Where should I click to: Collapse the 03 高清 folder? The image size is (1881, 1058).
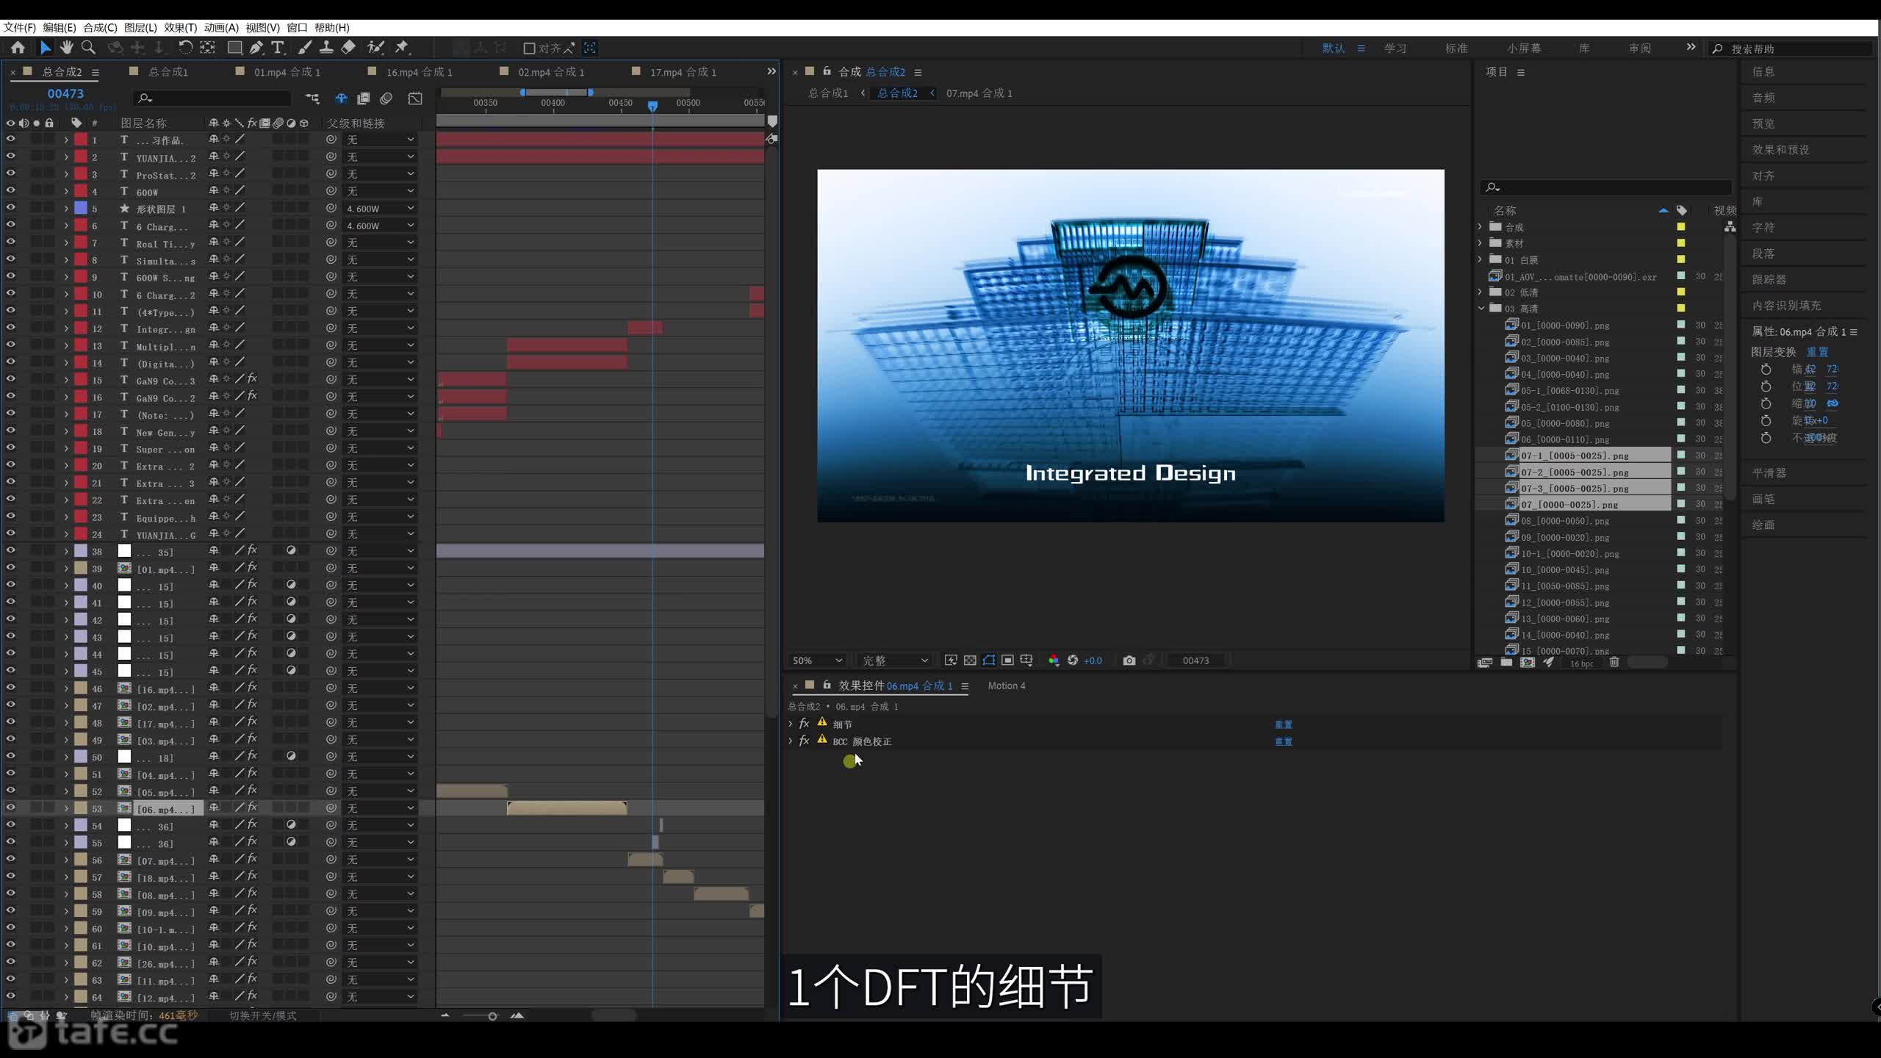[x=1481, y=308]
